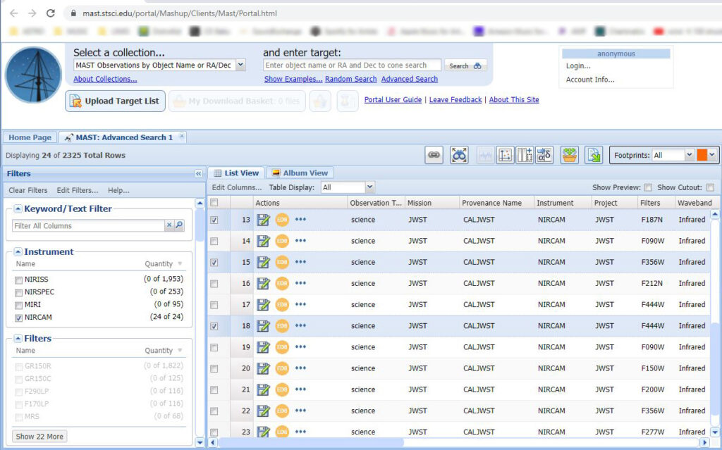Click the three-dots menu for row 20
The image size is (722, 450).
(x=301, y=368)
